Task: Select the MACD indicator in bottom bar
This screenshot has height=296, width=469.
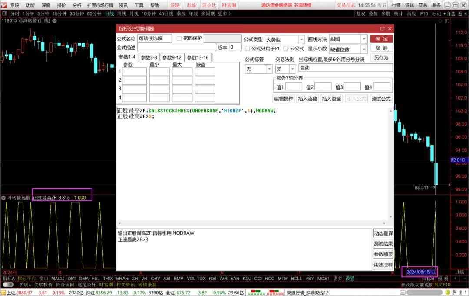Action: (58, 279)
